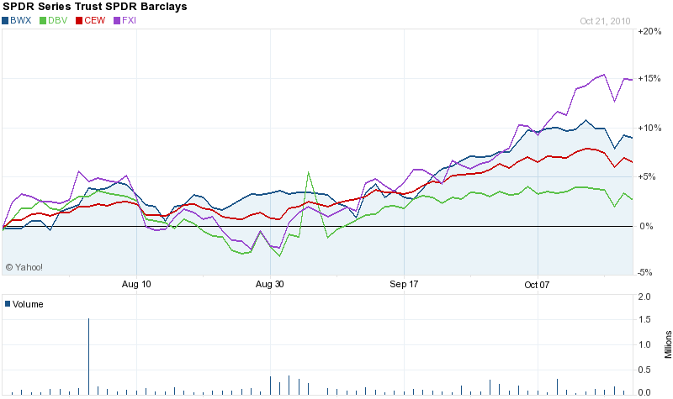Select the DBV ticker label
Screen dimensions: 673x399
click(x=57, y=20)
